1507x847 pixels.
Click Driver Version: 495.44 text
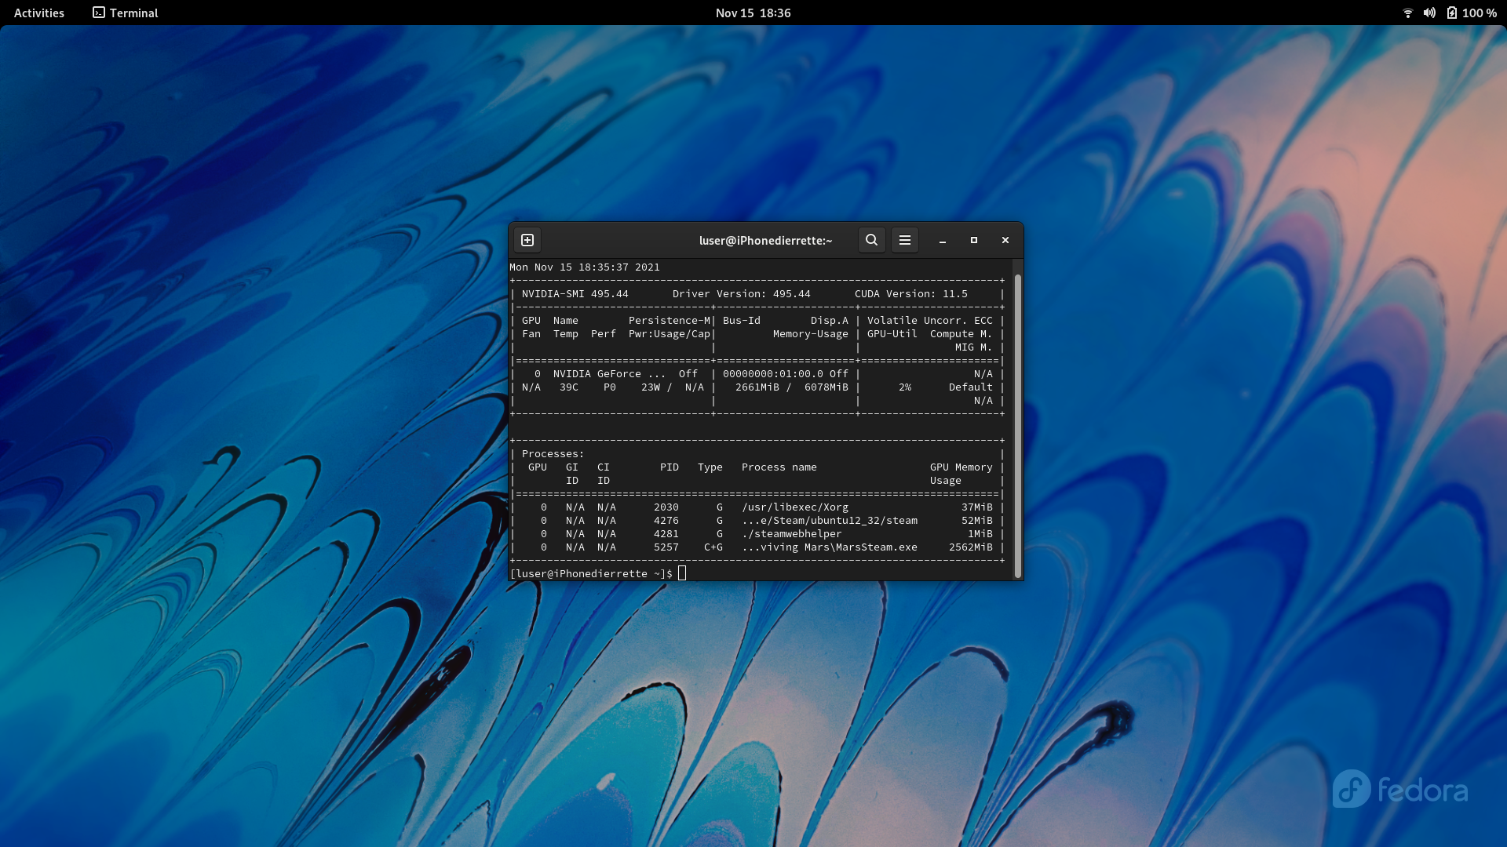[742, 294]
